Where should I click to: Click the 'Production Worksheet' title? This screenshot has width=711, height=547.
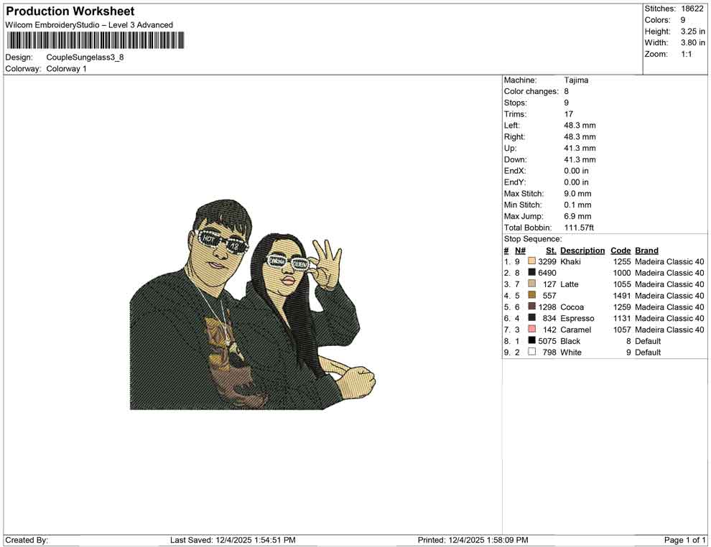pyautogui.click(x=70, y=11)
